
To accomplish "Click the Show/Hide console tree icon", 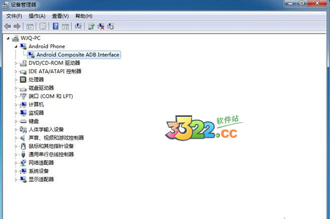I will coord(30,26).
